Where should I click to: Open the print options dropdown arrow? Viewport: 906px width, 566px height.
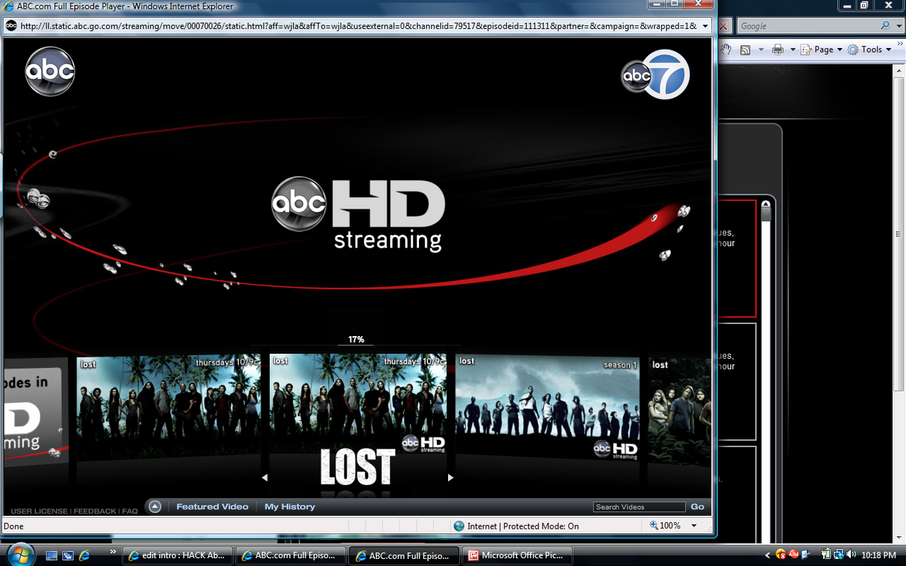coord(793,50)
